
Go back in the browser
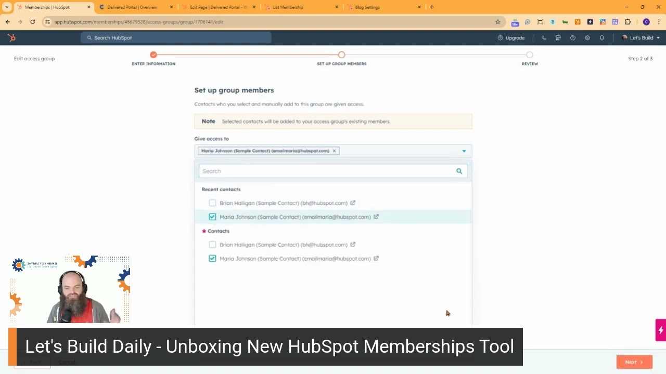point(8,22)
